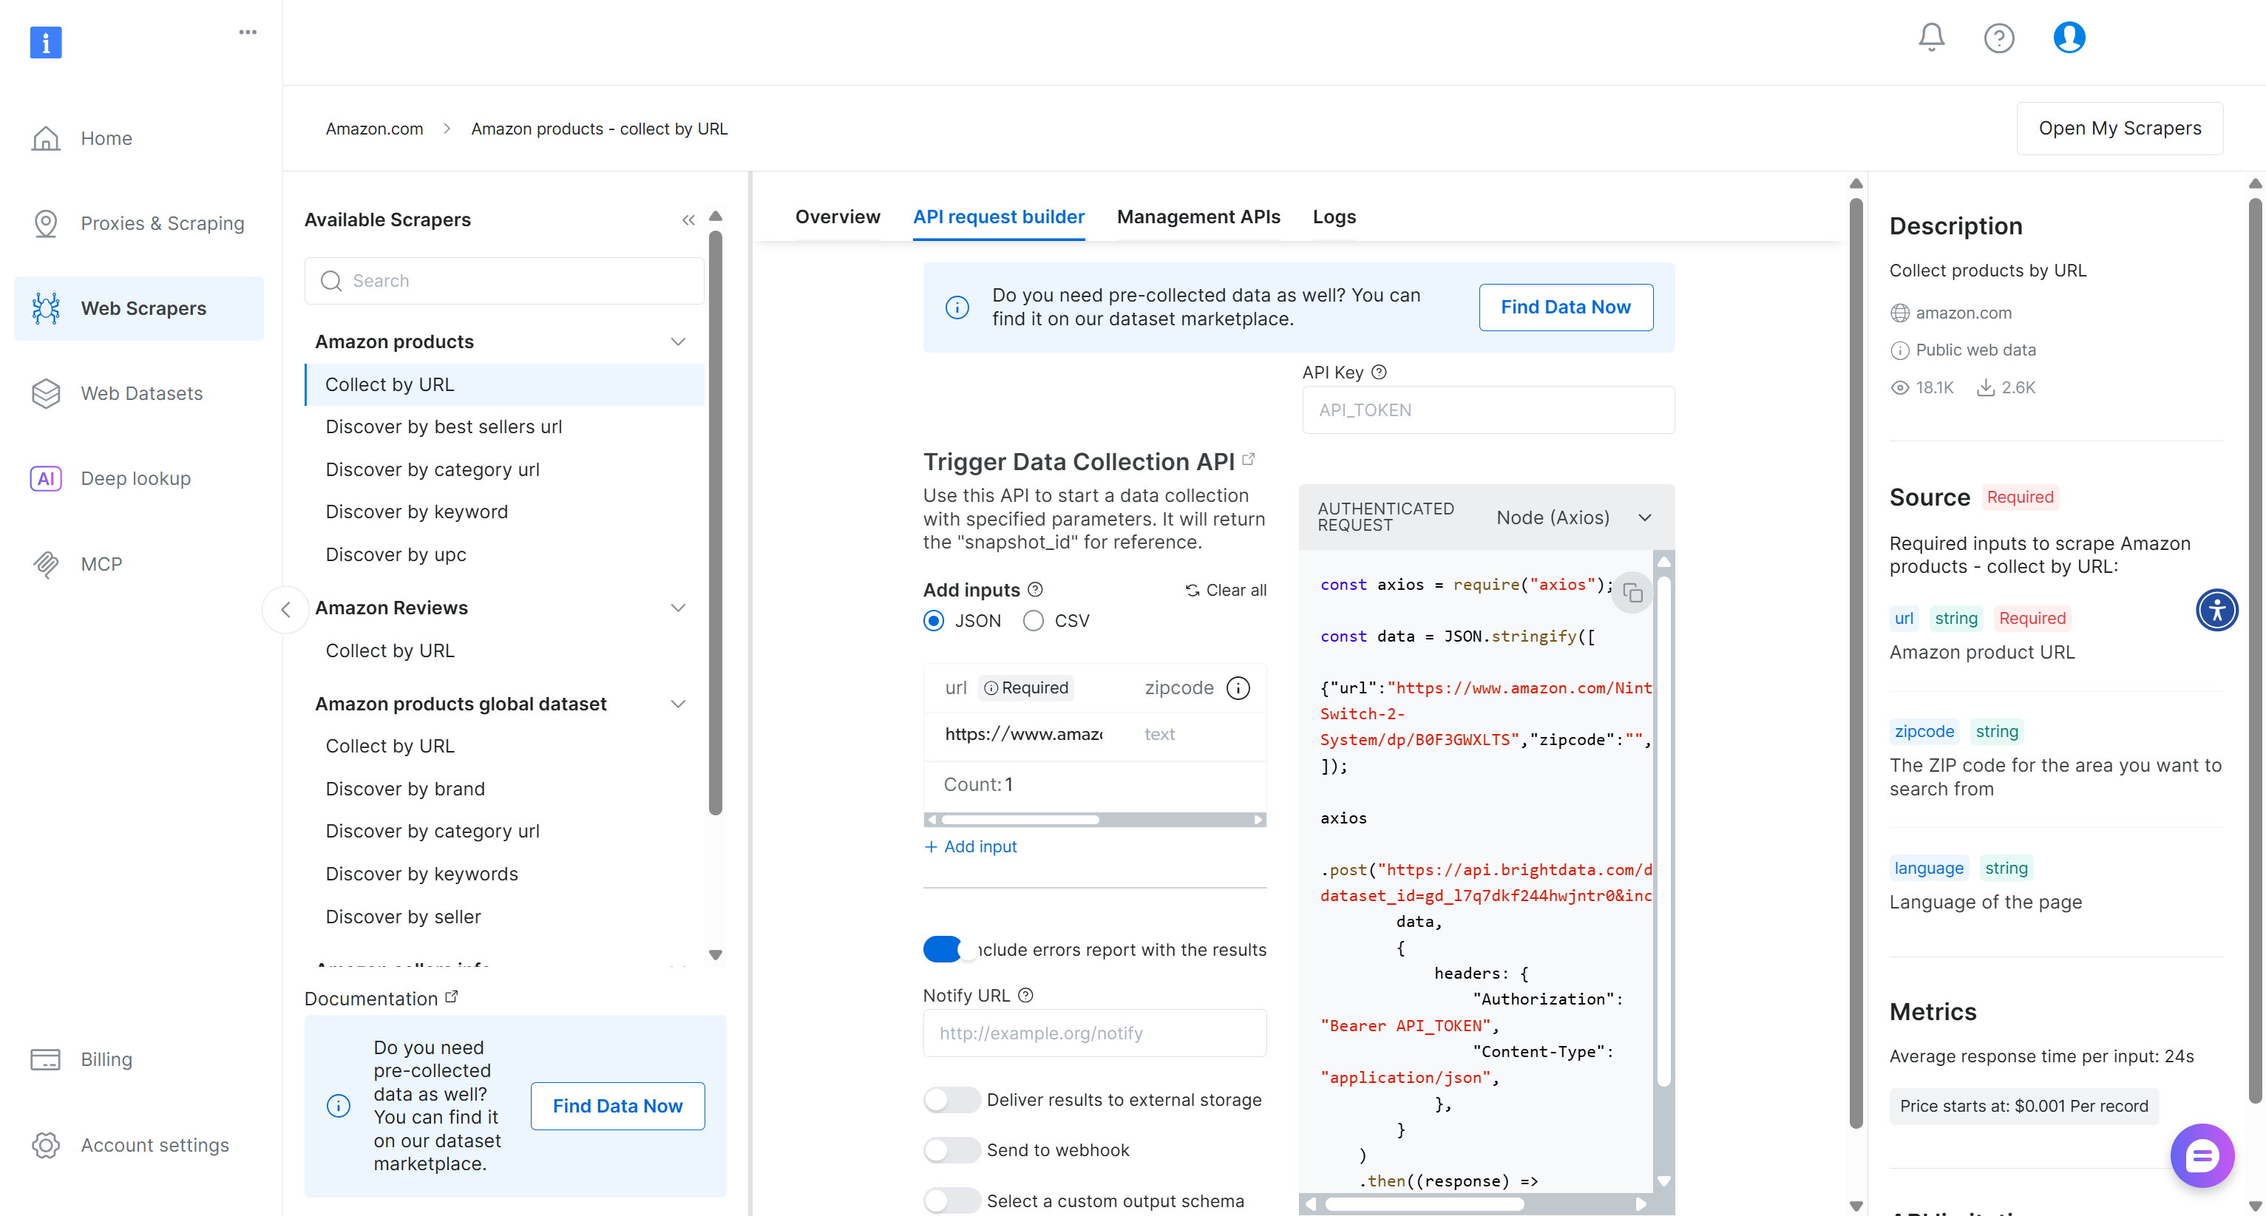Select the CSV input format
This screenshot has width=2266, height=1216.
pos(1034,621)
